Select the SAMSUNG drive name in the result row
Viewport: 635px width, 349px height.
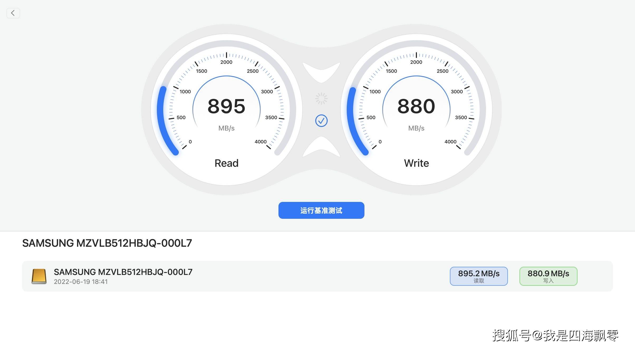(123, 272)
